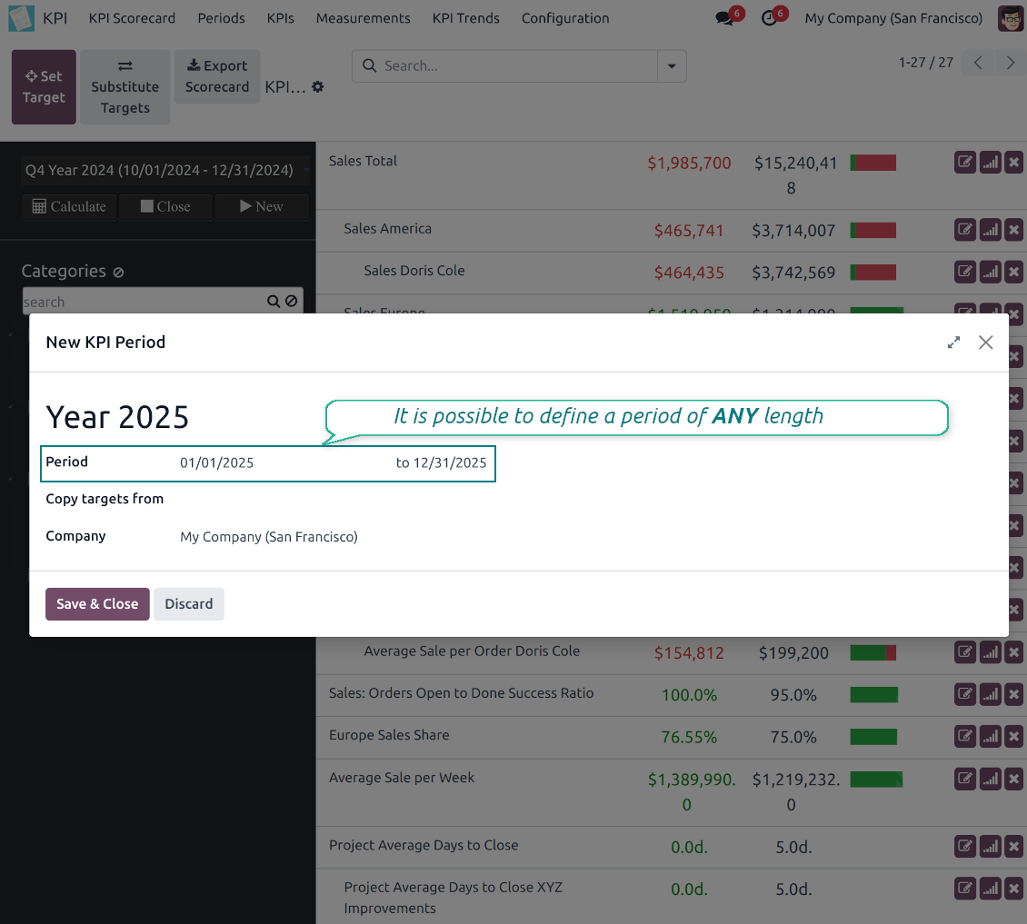Click the KPI app logo icon

21,18
